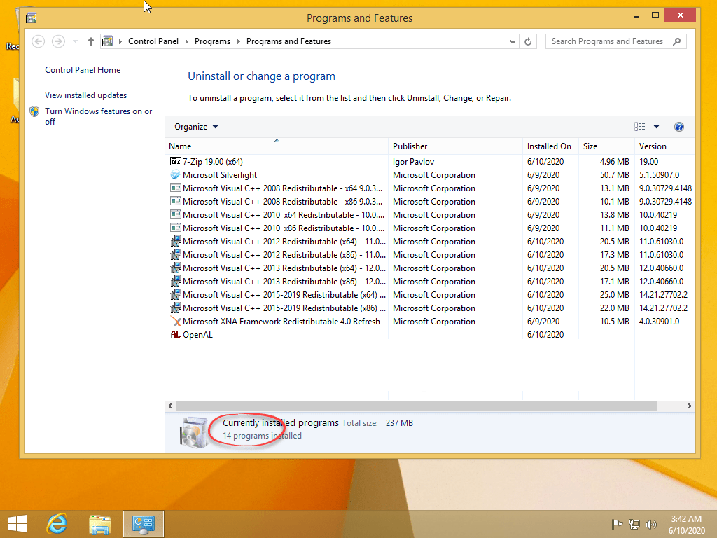Viewport: 717px width, 538px height.
Task: Click icon of Visual C++ 2008 x86 row
Action: [175, 201]
